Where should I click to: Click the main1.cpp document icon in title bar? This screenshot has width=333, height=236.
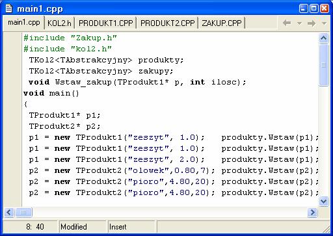click(x=9, y=8)
